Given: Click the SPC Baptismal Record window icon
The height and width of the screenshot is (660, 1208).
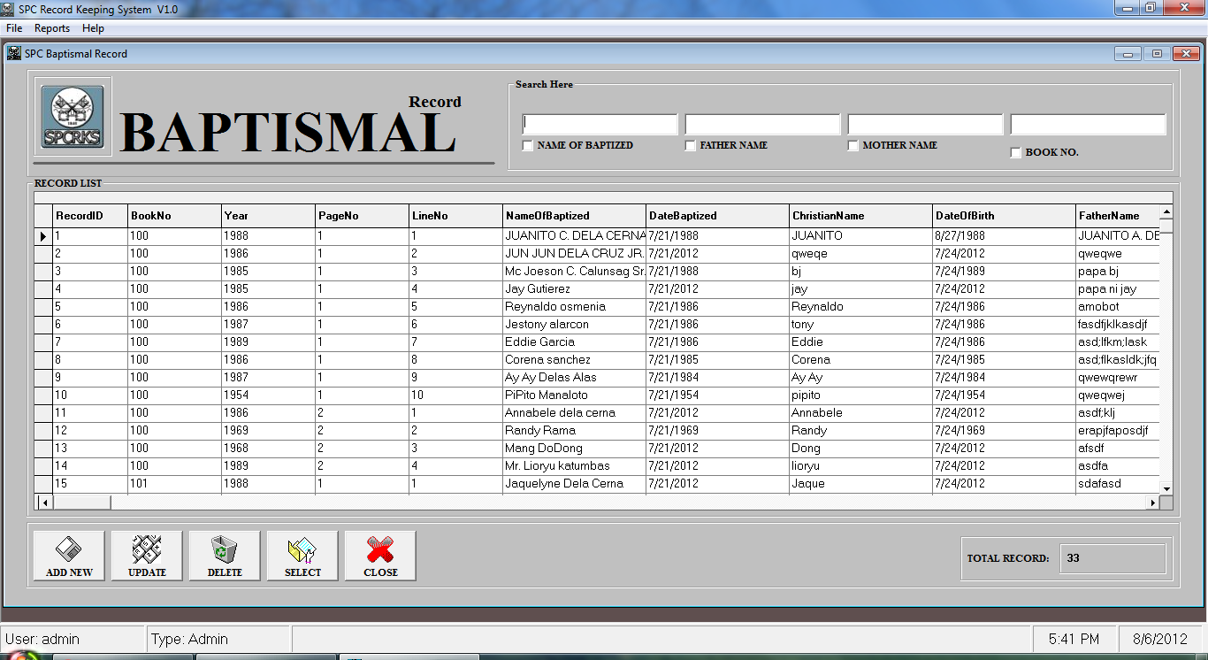Looking at the screenshot, I should [x=14, y=53].
